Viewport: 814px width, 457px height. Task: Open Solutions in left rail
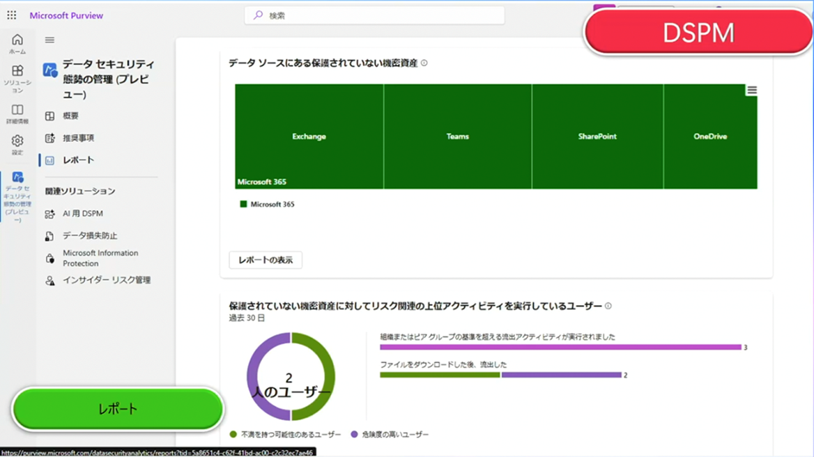[17, 78]
